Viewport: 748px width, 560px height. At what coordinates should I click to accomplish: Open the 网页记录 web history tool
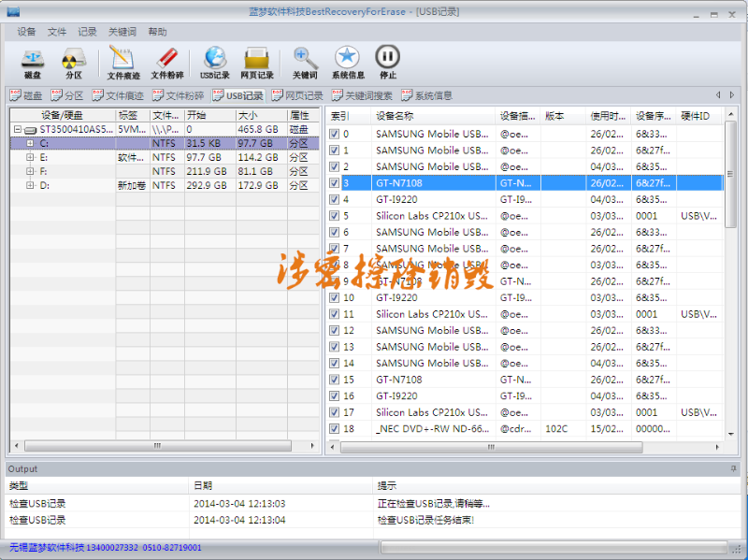[257, 62]
